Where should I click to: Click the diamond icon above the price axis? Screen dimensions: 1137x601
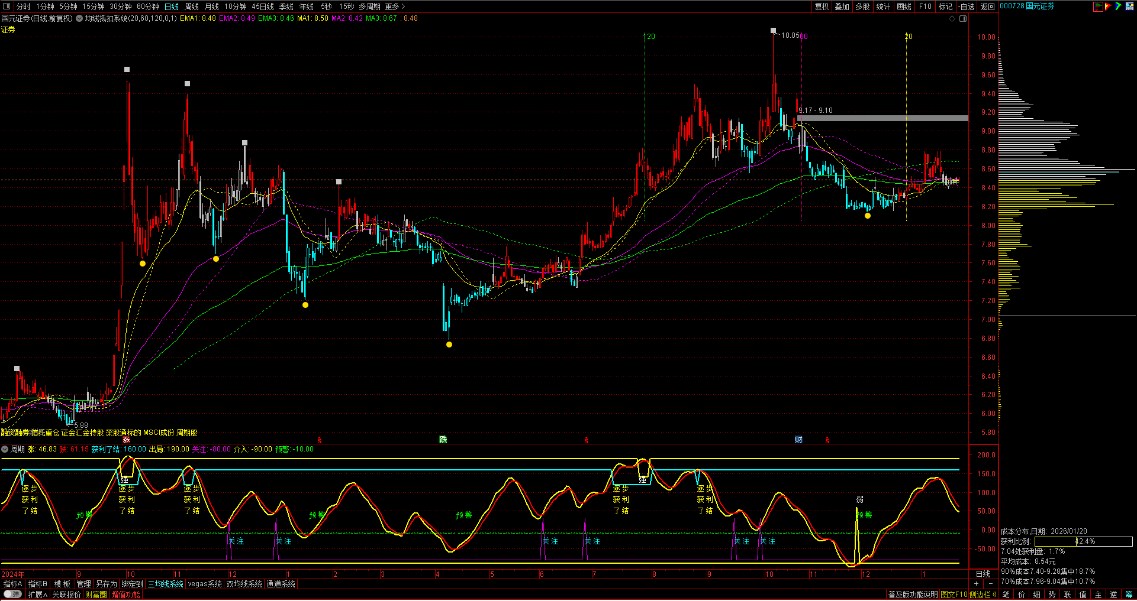(x=952, y=18)
